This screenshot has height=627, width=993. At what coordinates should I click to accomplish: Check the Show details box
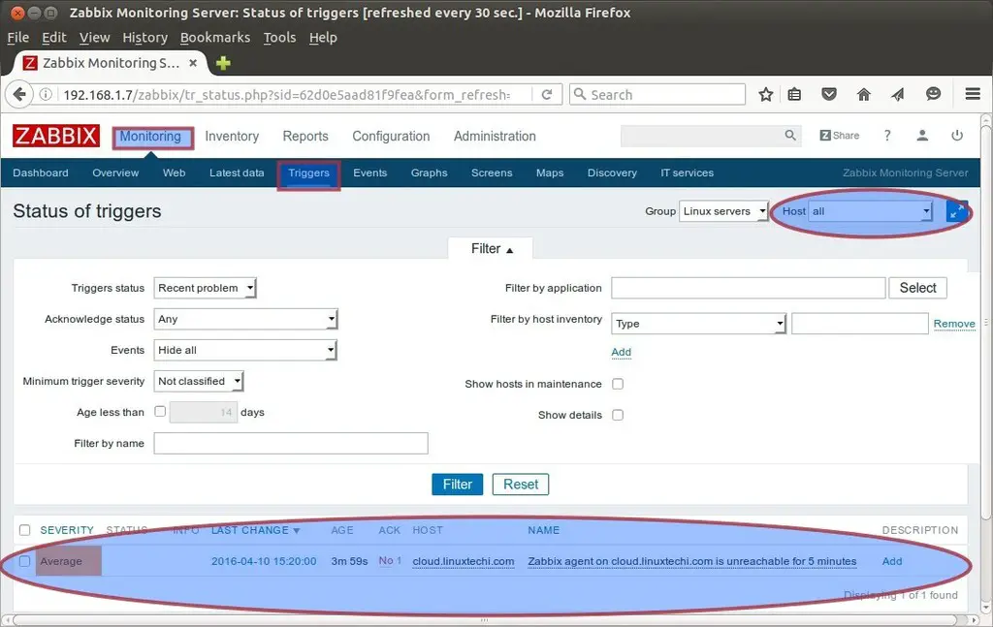(x=618, y=415)
